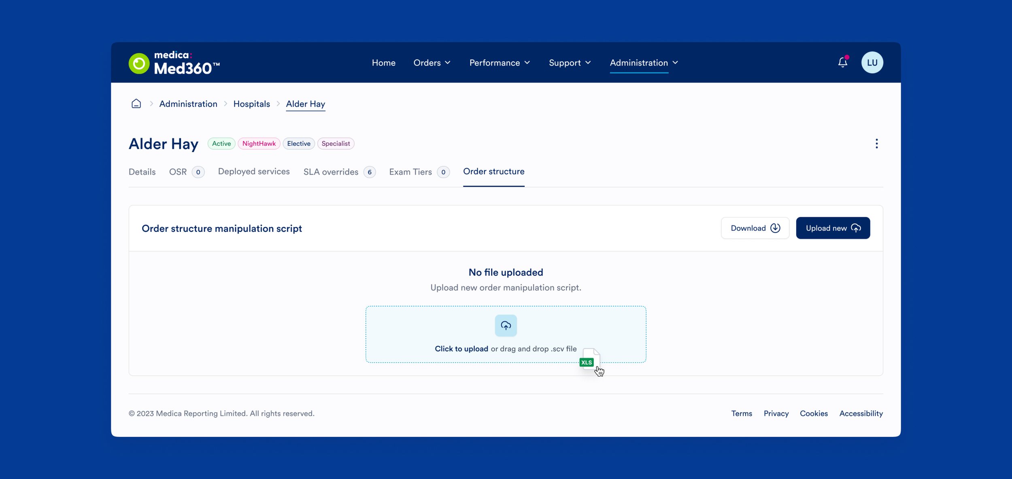Open the three-dot more options menu
Viewport: 1012px width, 479px height.
877,144
